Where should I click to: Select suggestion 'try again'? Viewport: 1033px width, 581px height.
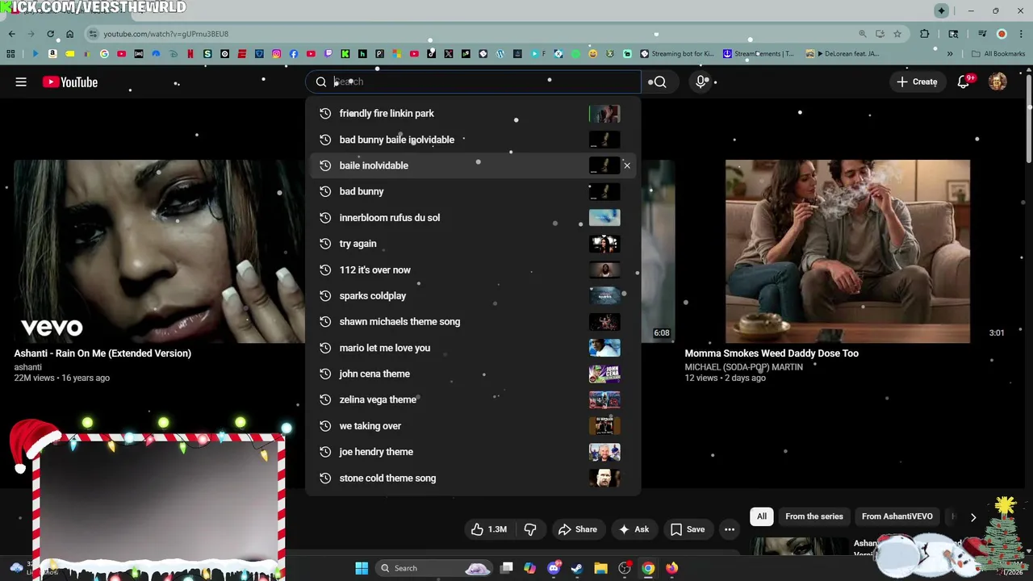tap(473, 244)
